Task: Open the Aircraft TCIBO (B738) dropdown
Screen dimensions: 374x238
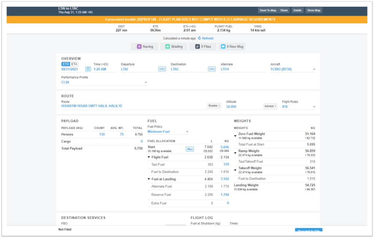Action: coord(293,69)
